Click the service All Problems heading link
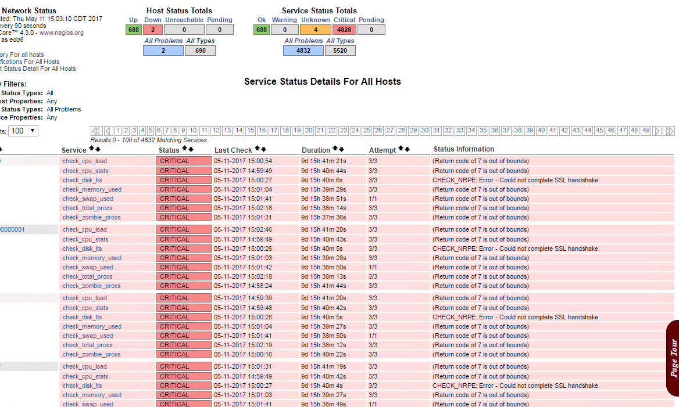Screen dimensions: 679x407 tap(303, 41)
